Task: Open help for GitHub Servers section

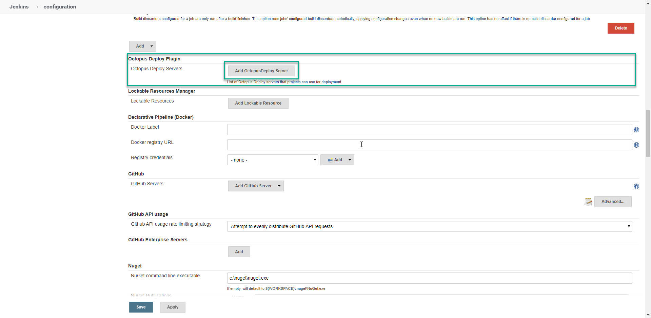Action: click(x=636, y=186)
